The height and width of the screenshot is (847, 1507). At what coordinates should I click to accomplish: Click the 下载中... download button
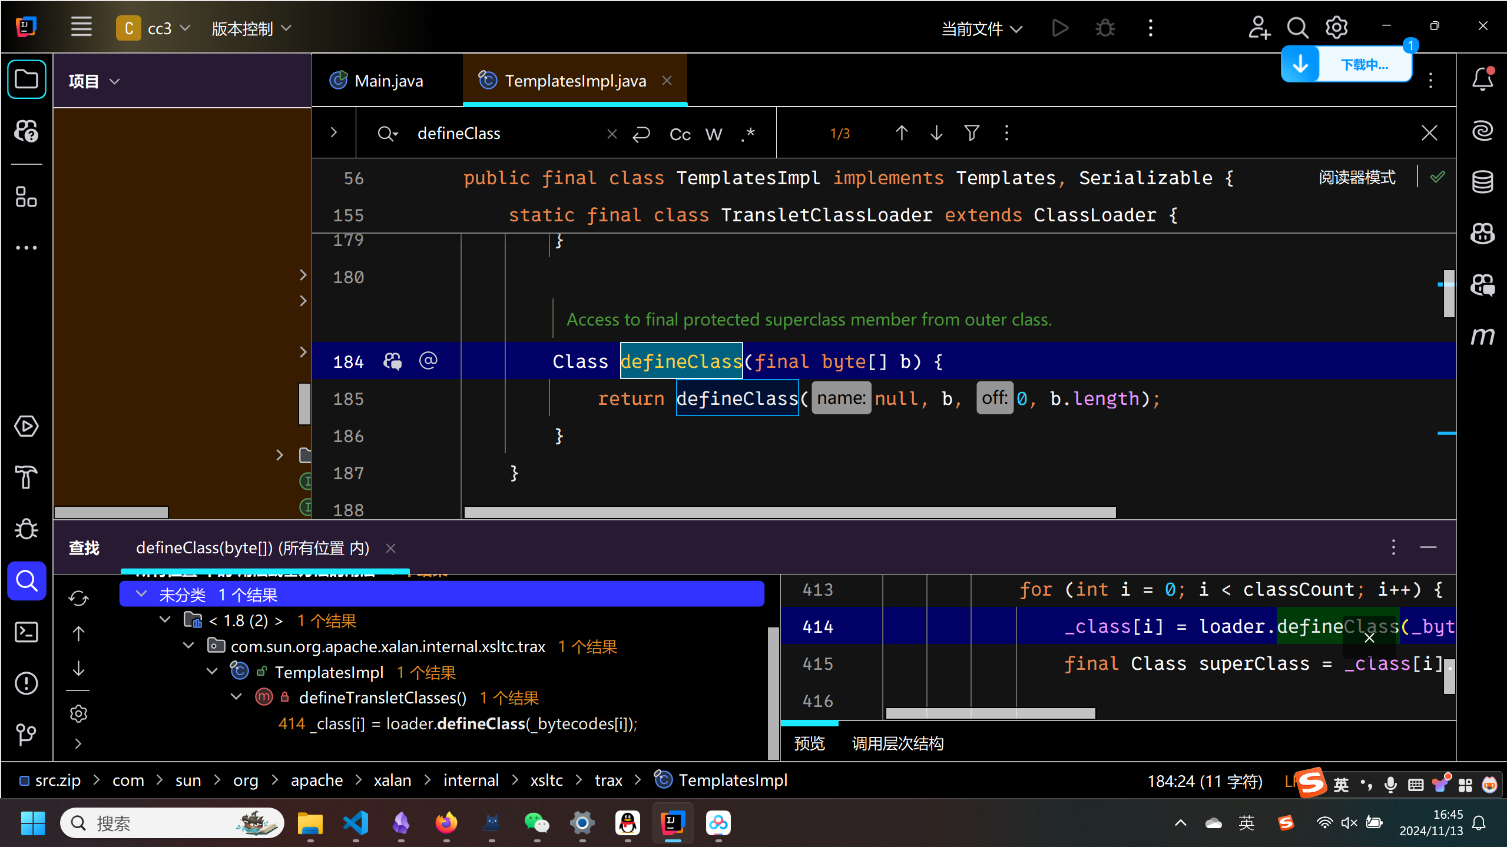click(x=1347, y=64)
